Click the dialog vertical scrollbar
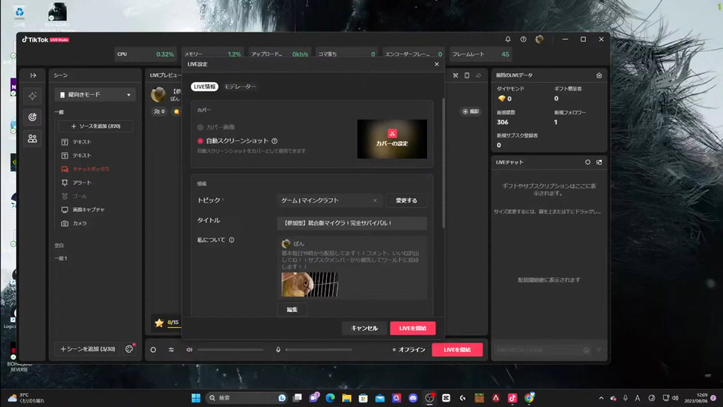This screenshot has height=407, width=723. click(x=443, y=163)
